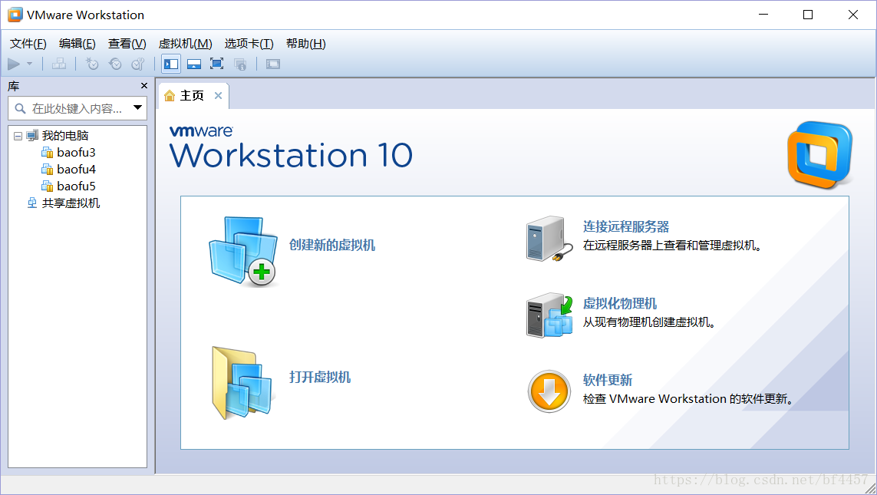This screenshot has height=495, width=877.
Task: Open the power options dropdown arrow
Action: (x=30, y=64)
